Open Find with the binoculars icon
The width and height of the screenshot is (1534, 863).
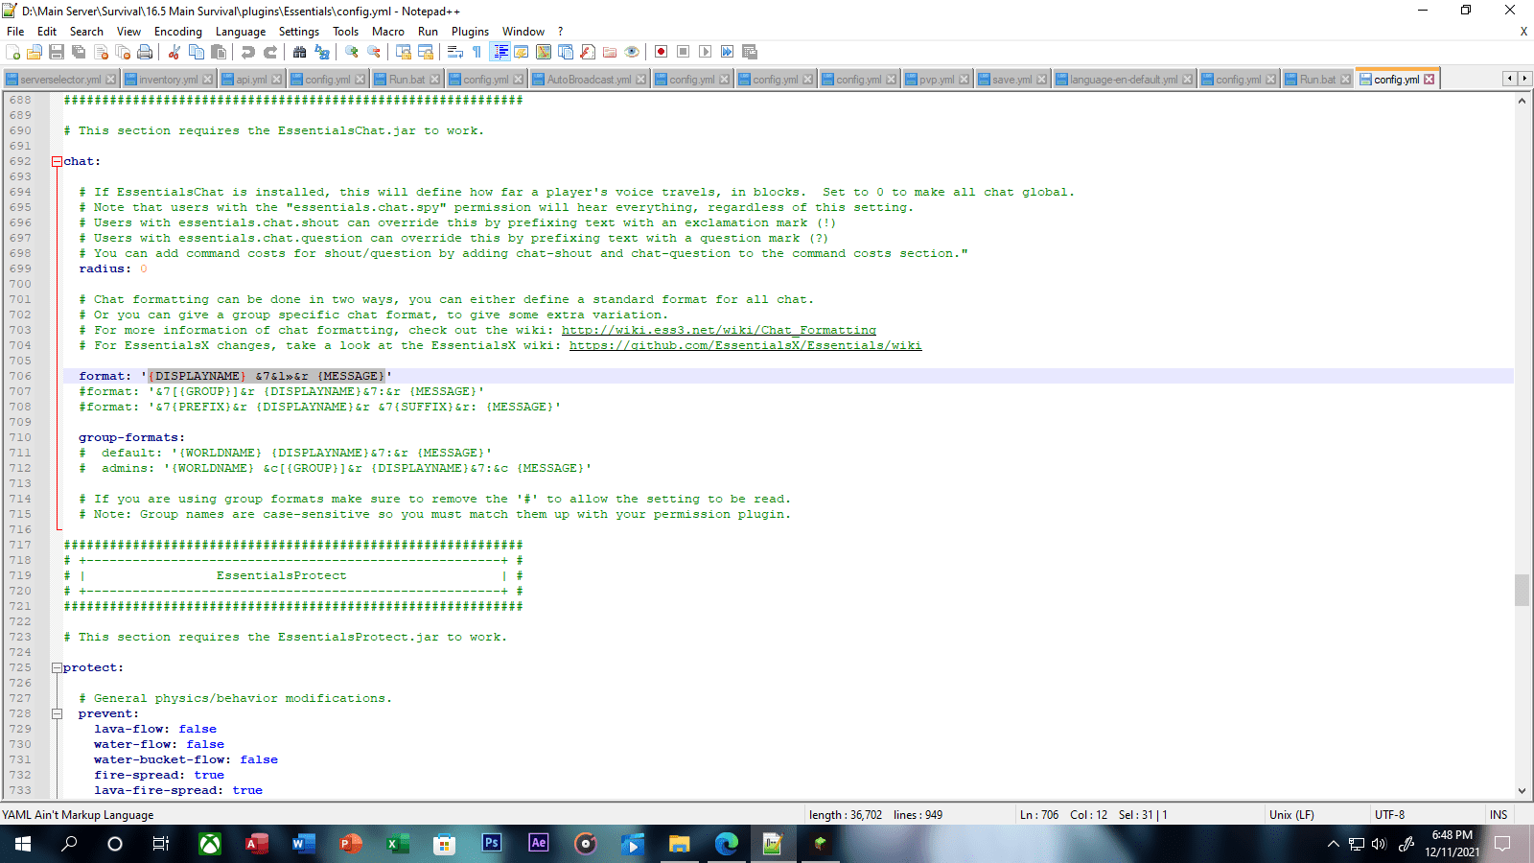(300, 52)
